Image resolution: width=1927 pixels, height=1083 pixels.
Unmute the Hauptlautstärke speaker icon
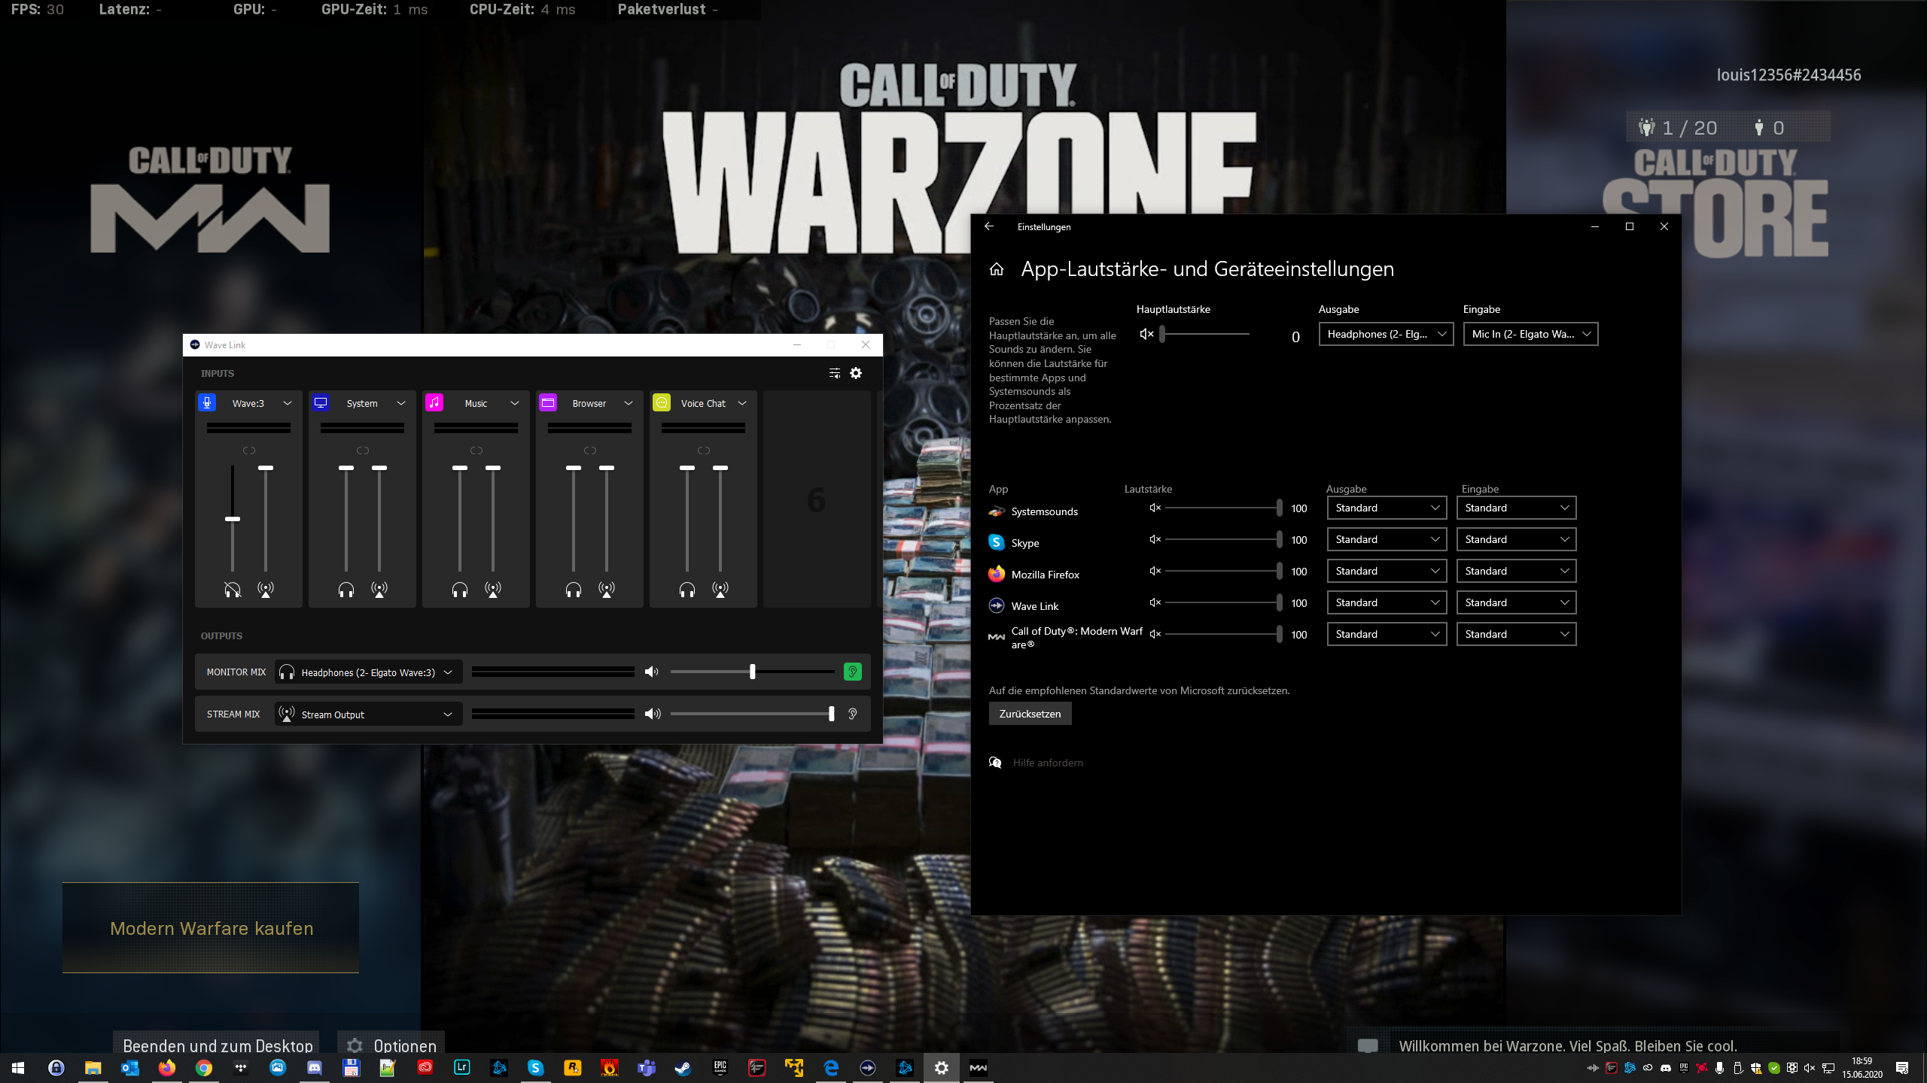pos(1146,334)
